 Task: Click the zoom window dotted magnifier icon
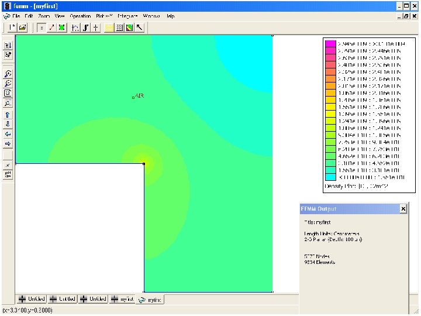[x=8, y=103]
